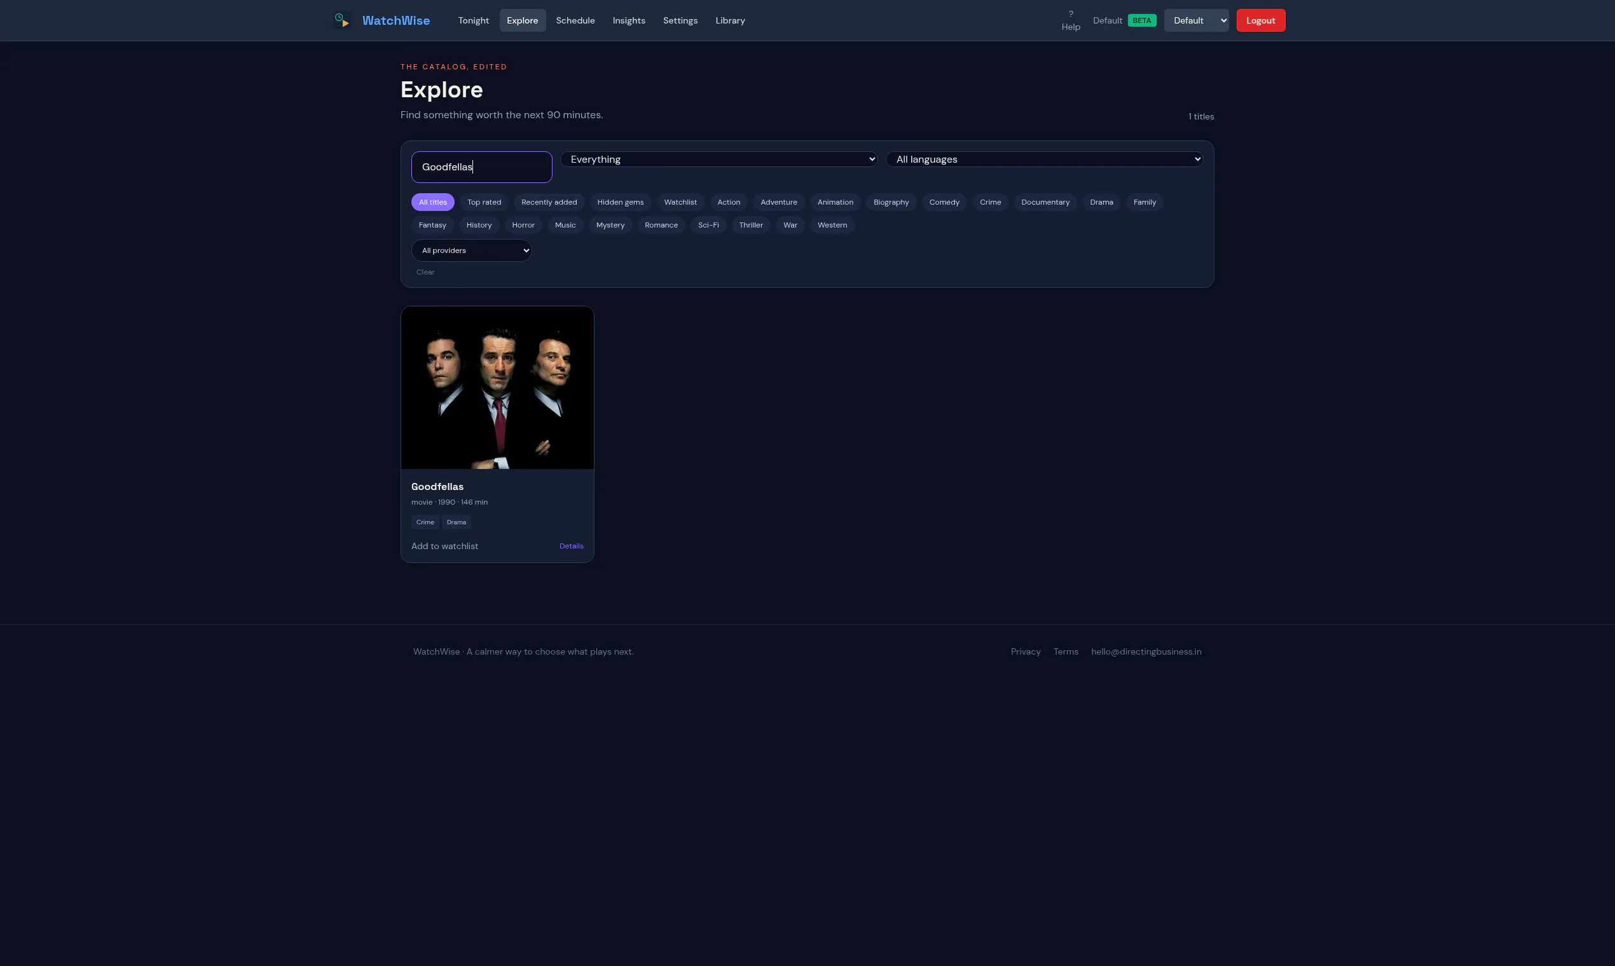The height and width of the screenshot is (966, 1615).
Task: Expand the All providers dropdown
Action: point(471,250)
